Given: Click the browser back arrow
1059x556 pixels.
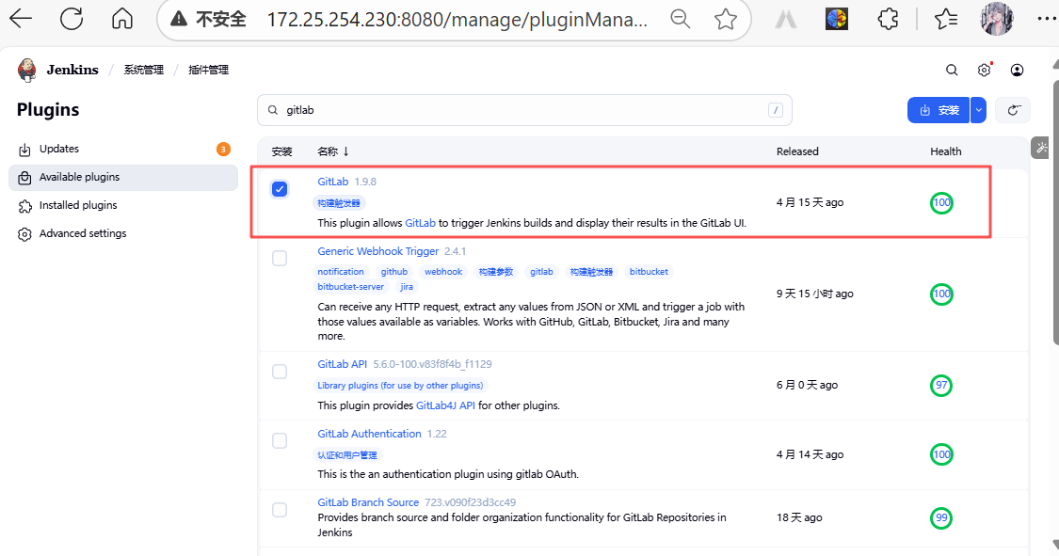Looking at the screenshot, I should coord(21,19).
